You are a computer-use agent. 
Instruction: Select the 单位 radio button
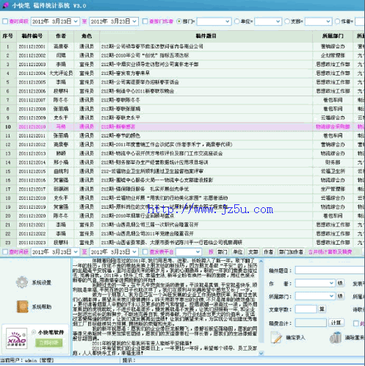click(x=236, y=21)
